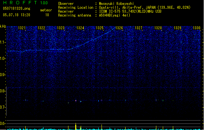Click the 'Observer' field label

[x=66, y=4]
